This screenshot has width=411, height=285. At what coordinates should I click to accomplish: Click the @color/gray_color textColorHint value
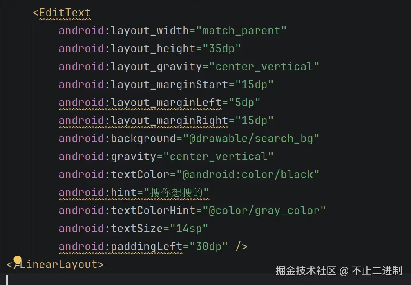click(264, 211)
